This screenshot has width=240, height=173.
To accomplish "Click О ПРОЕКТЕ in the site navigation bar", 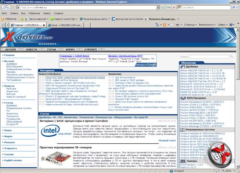I will point(91,50).
